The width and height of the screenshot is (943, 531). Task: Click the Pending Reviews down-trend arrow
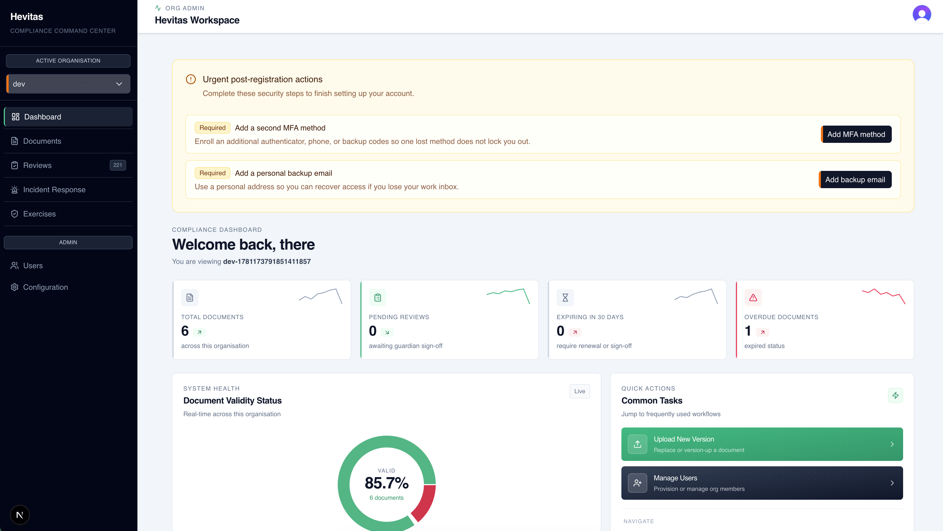(x=387, y=332)
